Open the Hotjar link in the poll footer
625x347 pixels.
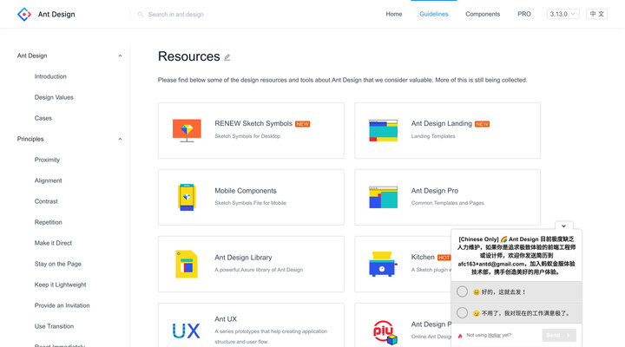click(496, 335)
